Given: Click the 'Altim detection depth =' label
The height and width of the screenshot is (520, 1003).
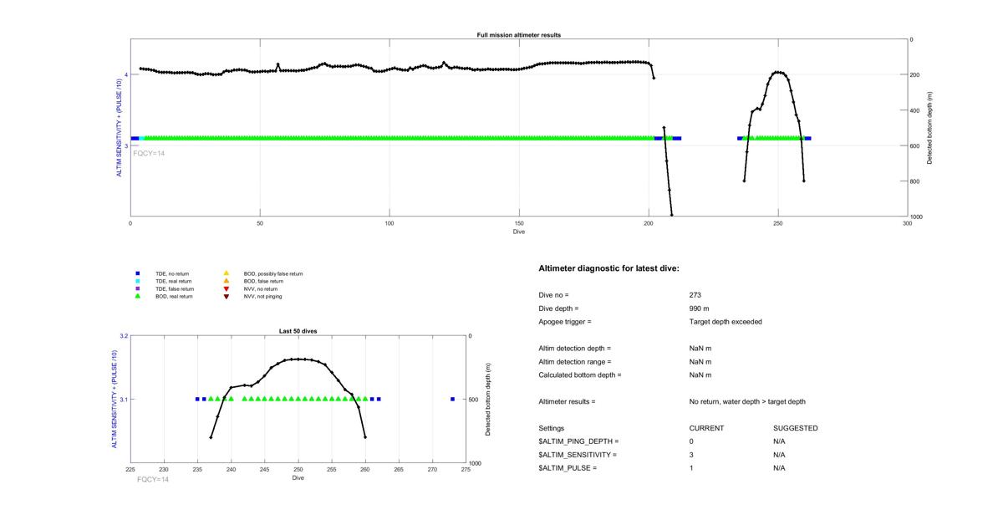Looking at the screenshot, I should pyautogui.click(x=575, y=349).
